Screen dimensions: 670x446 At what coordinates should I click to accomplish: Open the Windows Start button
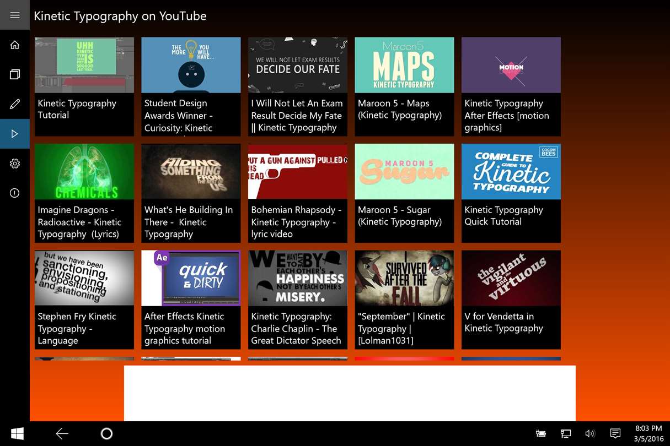pos(17,434)
